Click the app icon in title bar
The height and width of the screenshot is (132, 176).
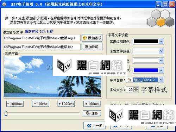5,5
